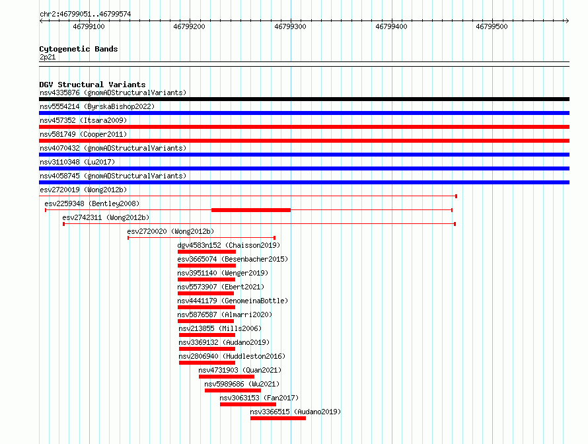The width and height of the screenshot is (588, 444).
Task: Open the nsv4070432 gnomAD variant label
Action: pos(113,148)
